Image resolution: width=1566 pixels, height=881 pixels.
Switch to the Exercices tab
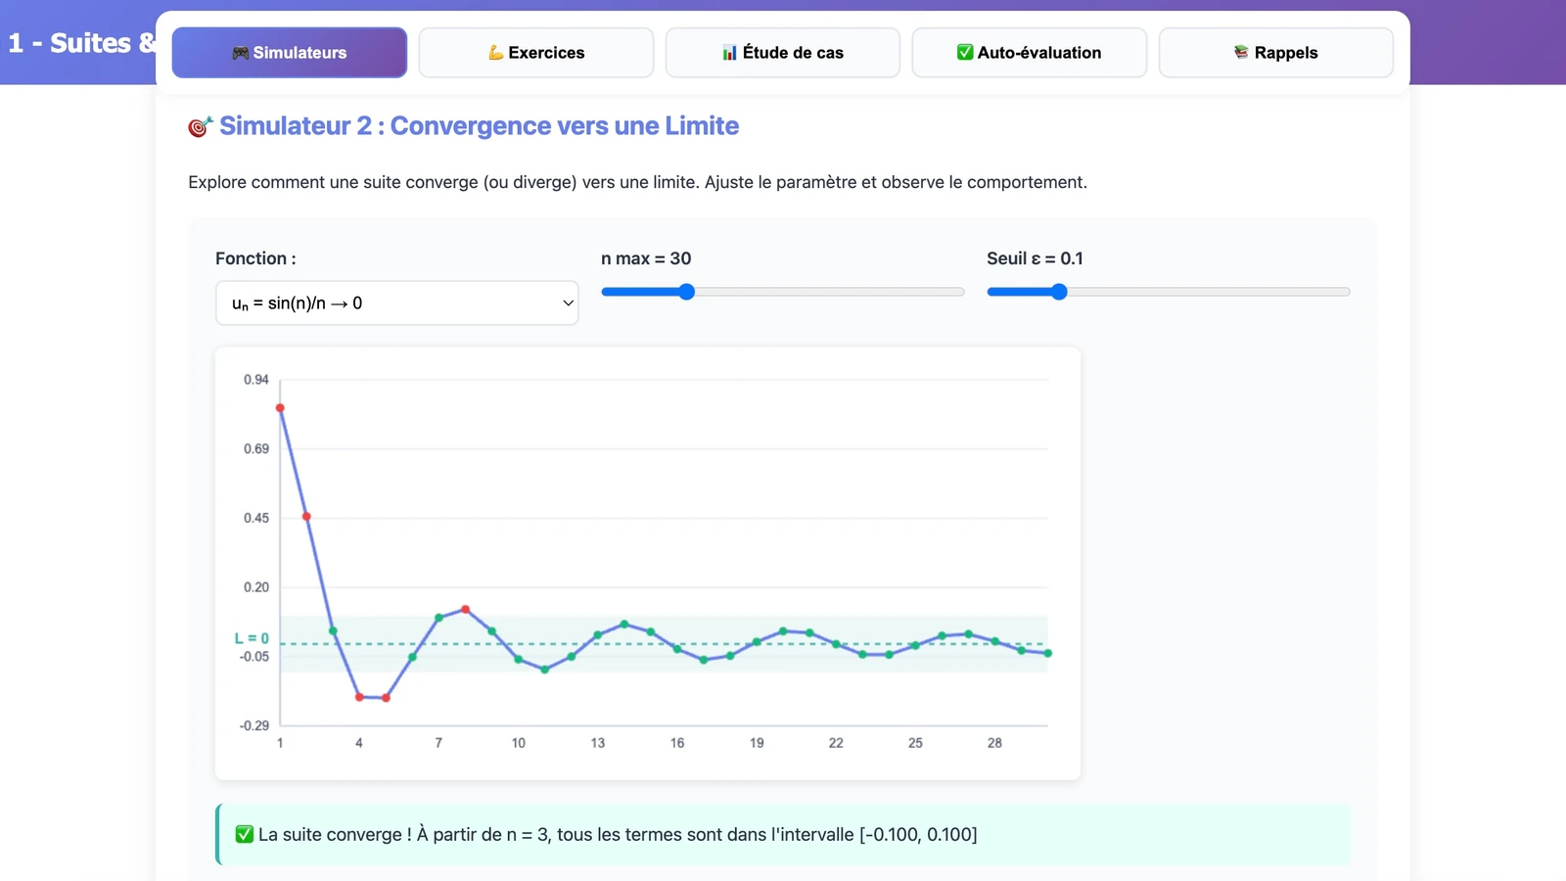point(536,52)
